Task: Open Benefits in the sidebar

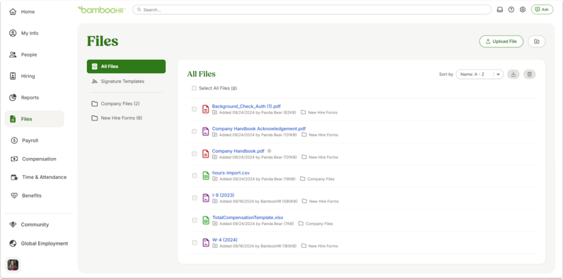Action: (x=26, y=196)
